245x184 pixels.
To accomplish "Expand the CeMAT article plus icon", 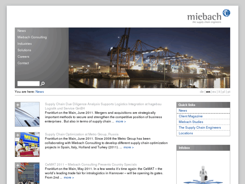I will pyautogui.click(x=18, y=165).
